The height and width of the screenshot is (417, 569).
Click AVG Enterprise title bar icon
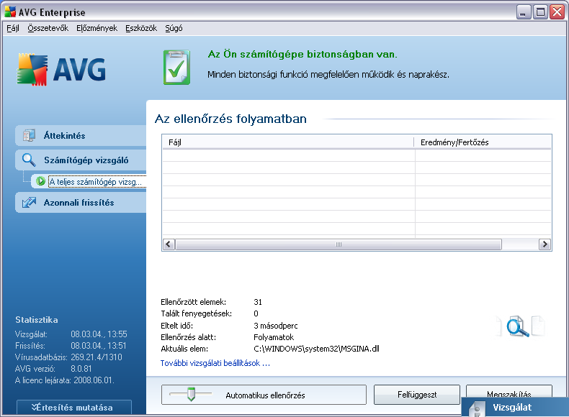pos(10,12)
